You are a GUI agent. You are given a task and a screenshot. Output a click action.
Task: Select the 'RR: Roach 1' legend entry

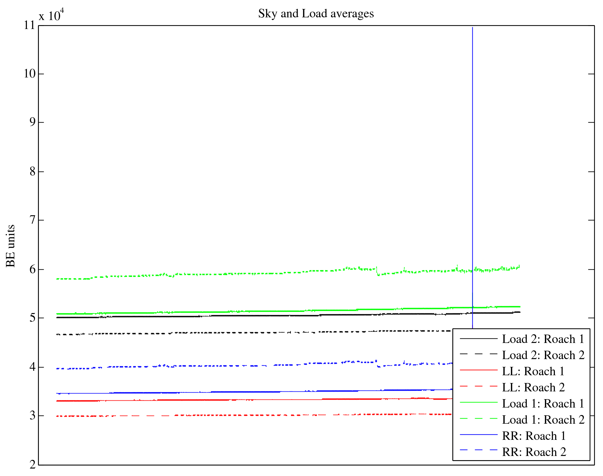point(534,436)
